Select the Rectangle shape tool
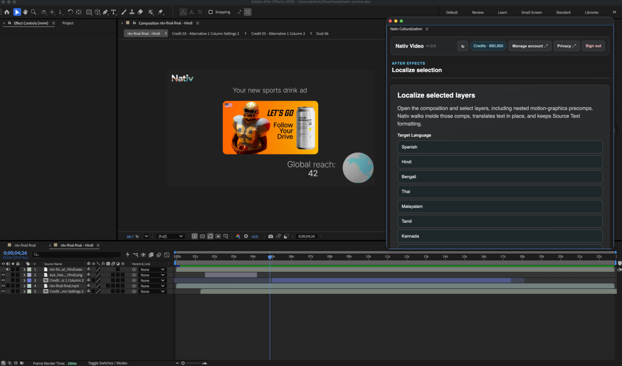622x366 pixels. tap(89, 12)
